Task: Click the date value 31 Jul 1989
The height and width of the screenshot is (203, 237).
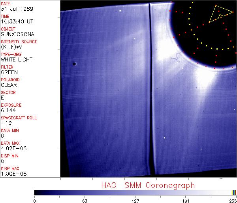Action: 17,9
